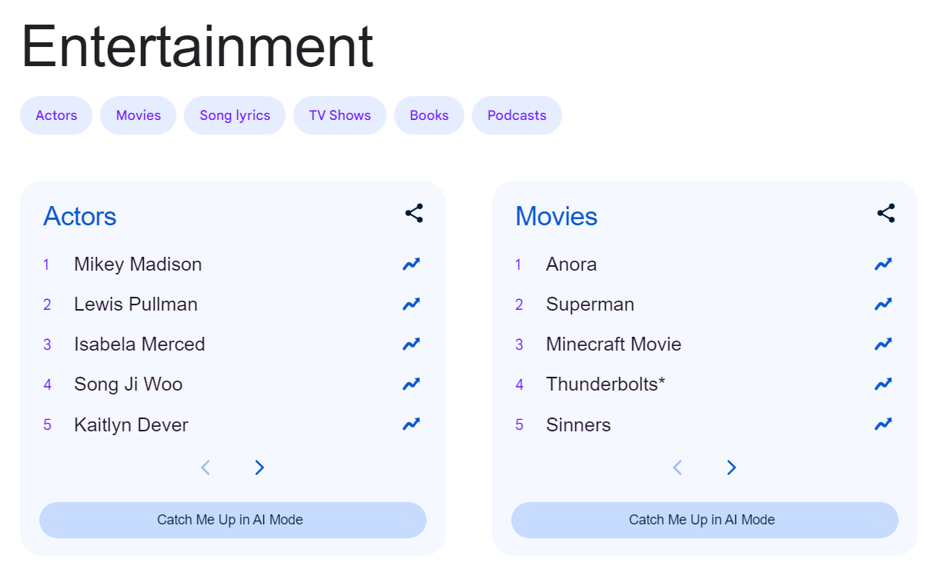Click trending arrow next to Thunderbolts*
The image size is (937, 569).
coord(883,384)
